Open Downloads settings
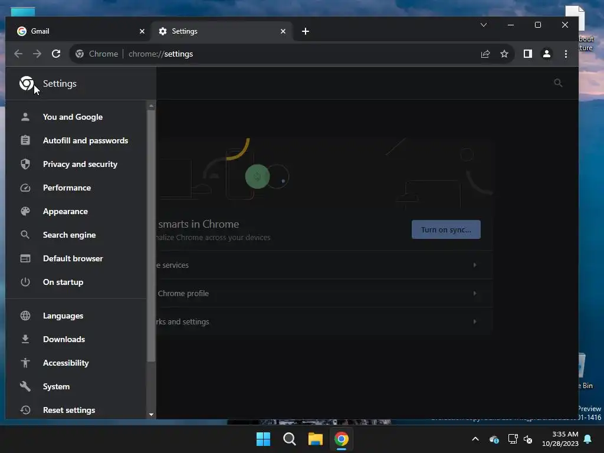 [75, 339]
